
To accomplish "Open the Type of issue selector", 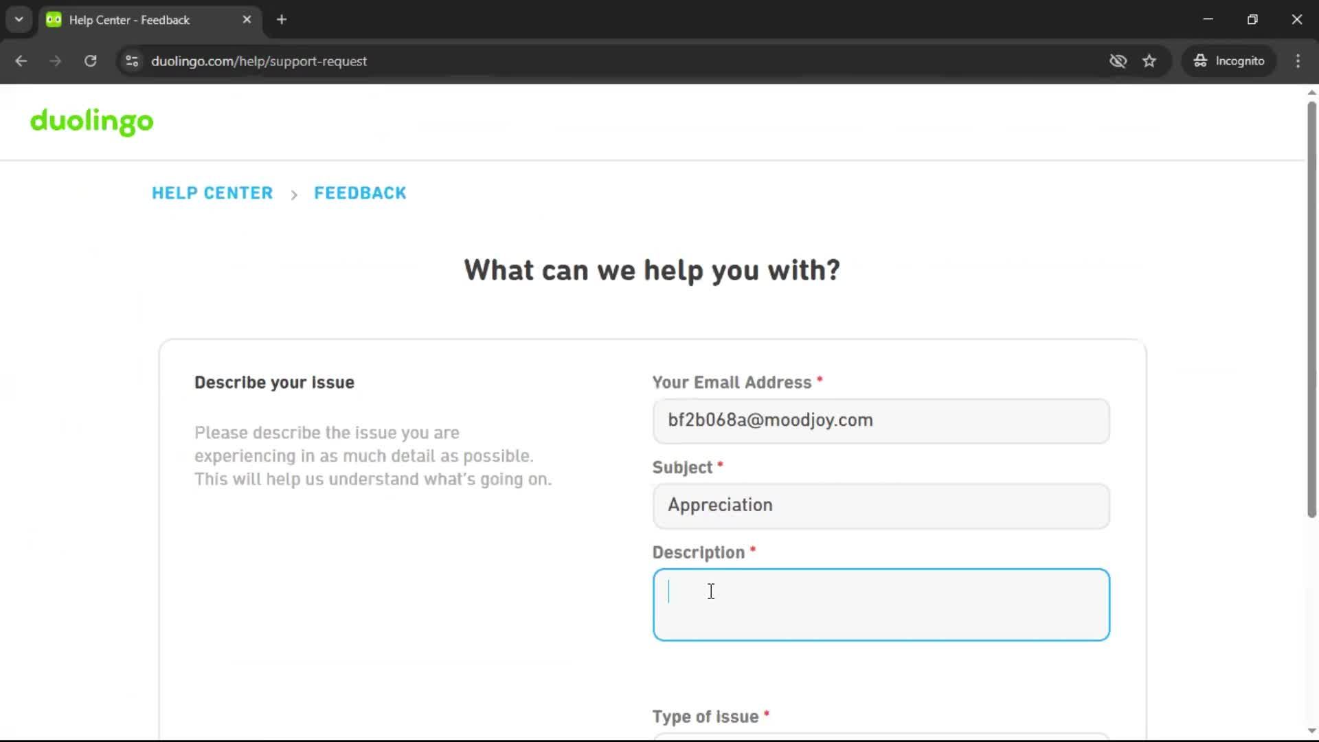I will tap(881, 737).
